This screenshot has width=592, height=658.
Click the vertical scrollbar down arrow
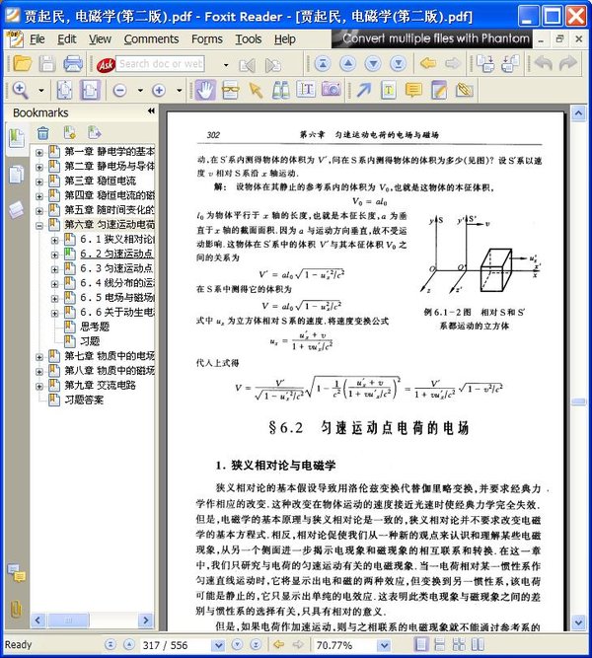click(578, 622)
